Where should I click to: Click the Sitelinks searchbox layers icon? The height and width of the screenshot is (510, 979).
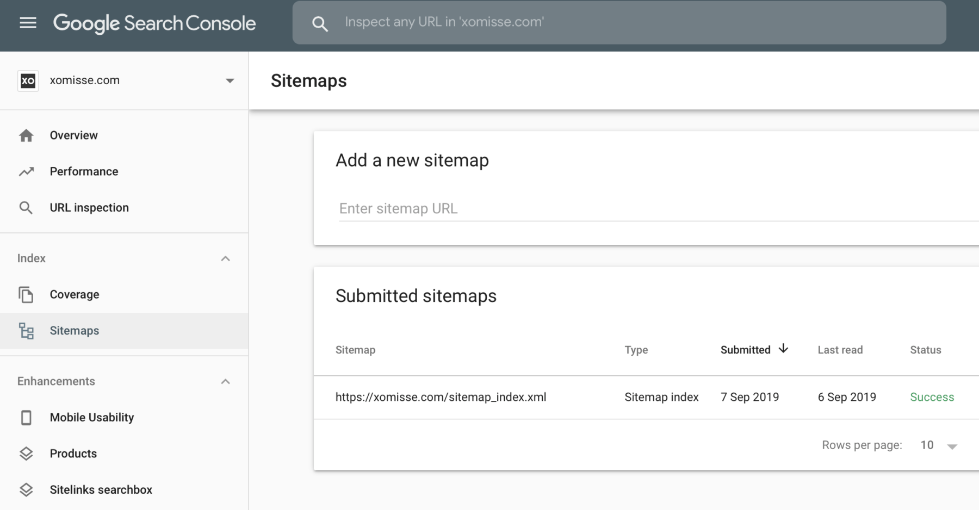pyautogui.click(x=26, y=490)
